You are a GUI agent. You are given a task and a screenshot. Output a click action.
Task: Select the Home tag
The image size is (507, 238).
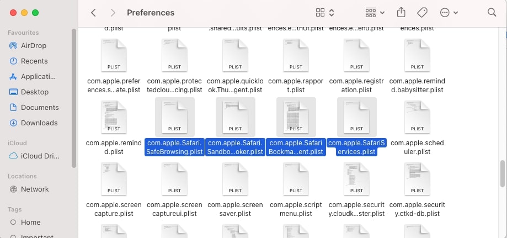31,222
